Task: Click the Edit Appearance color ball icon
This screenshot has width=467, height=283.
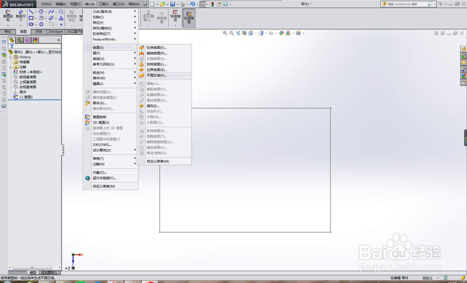Action: [x=282, y=33]
